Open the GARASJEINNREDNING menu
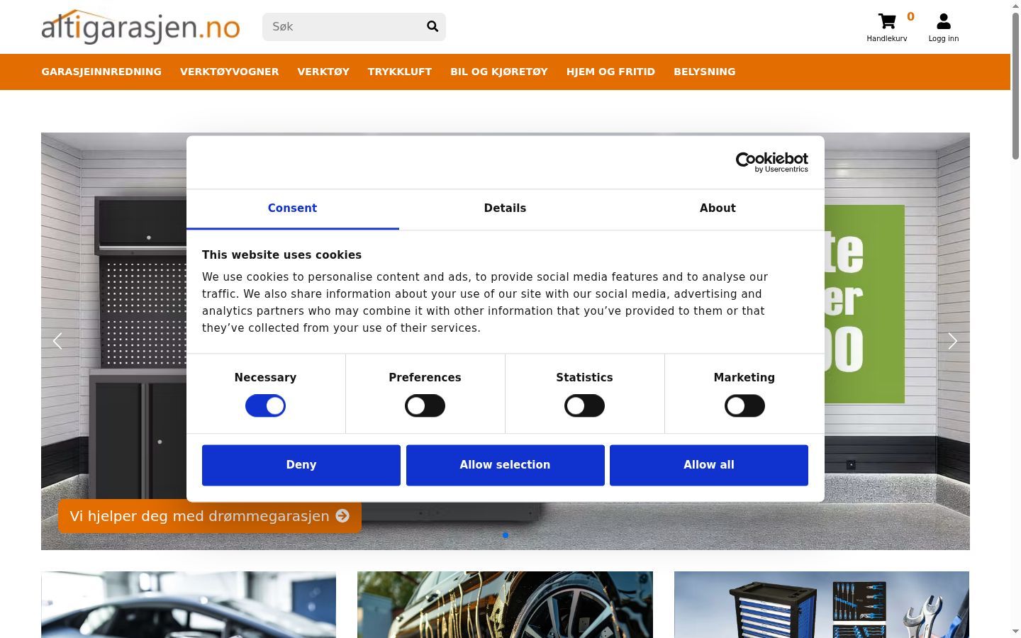This screenshot has height=638, width=1021. 101,72
